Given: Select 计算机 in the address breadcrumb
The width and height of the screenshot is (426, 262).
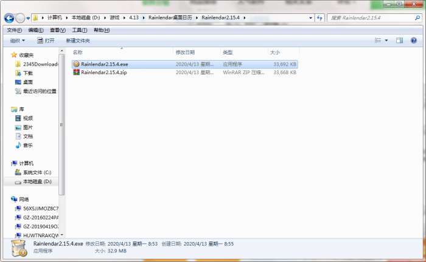Looking at the screenshot, I should coord(55,18).
